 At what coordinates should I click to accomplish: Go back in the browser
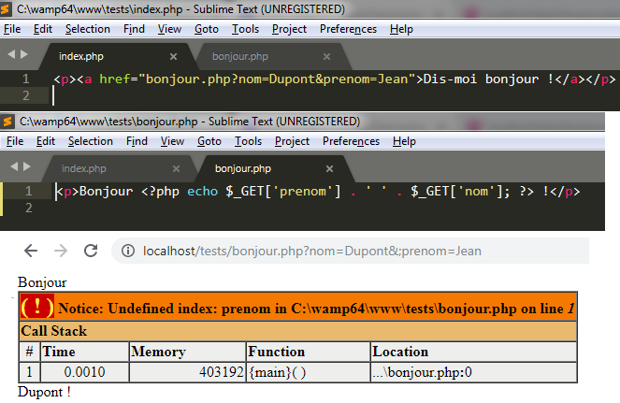click(x=31, y=251)
